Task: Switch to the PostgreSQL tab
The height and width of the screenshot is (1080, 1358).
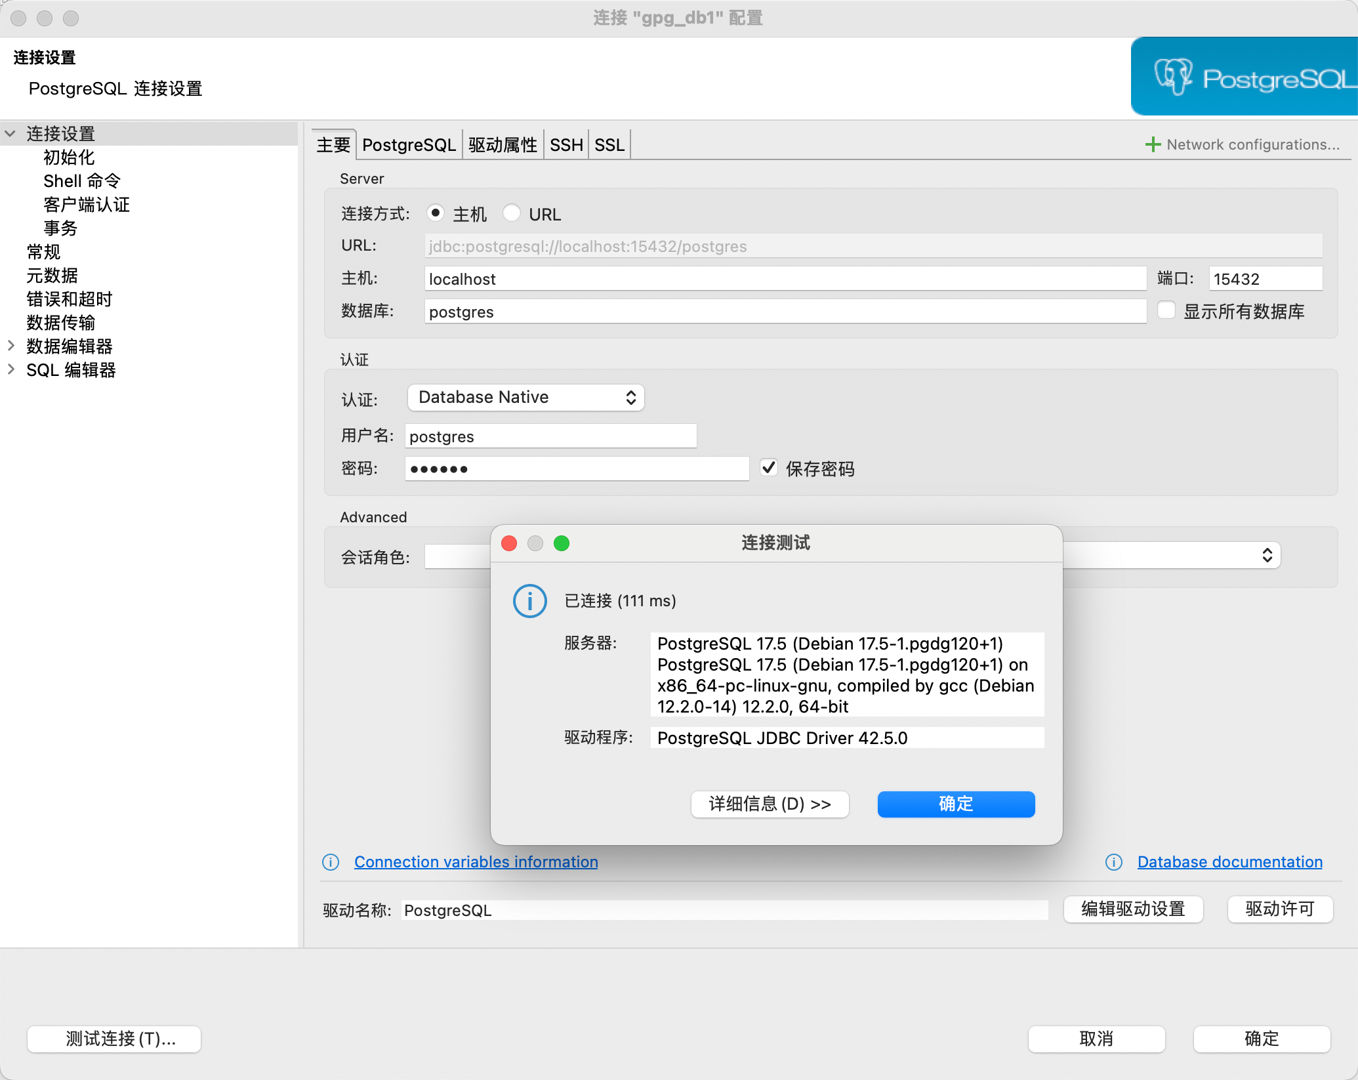Action: coord(409,144)
